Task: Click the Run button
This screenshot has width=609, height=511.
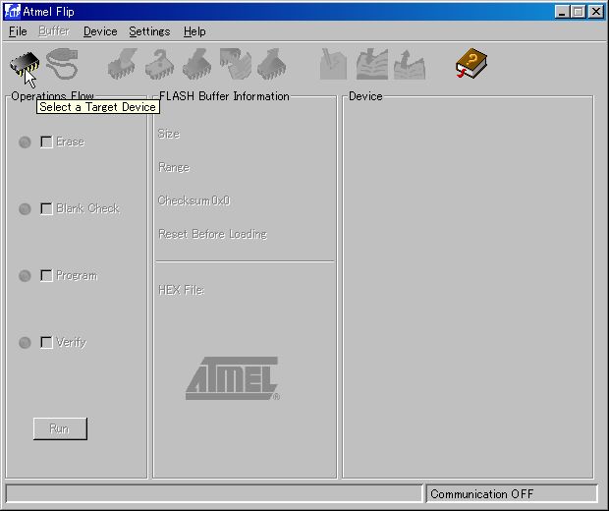Action: pos(60,428)
